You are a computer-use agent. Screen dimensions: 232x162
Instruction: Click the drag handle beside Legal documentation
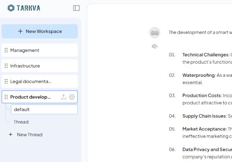6,81
